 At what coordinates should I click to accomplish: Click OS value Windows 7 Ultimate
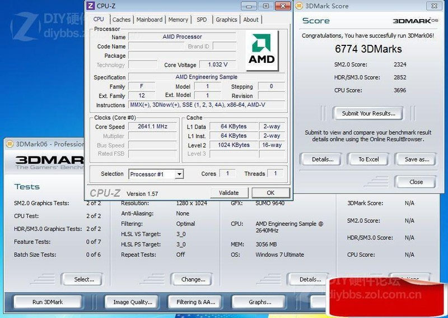point(279,255)
